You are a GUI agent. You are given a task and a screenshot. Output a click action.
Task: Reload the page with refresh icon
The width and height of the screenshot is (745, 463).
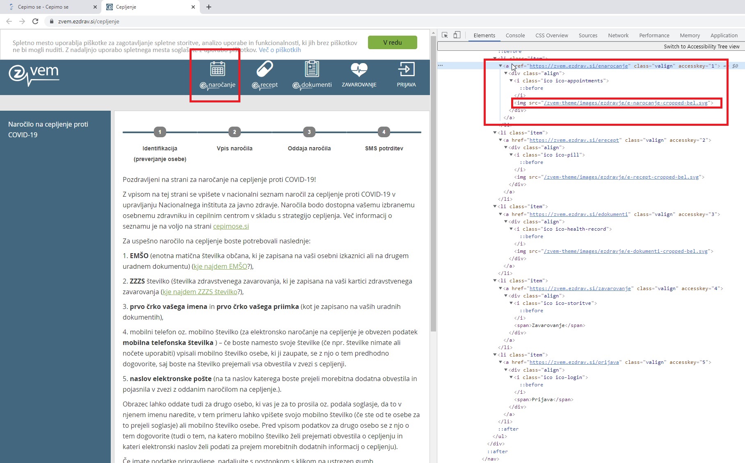point(35,21)
